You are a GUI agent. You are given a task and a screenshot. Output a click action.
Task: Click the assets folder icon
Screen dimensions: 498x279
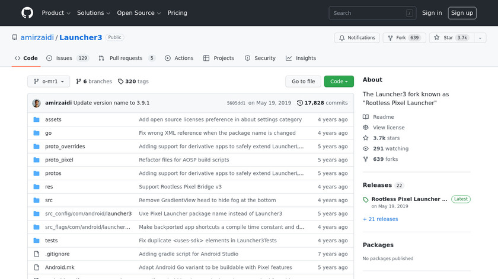click(36, 119)
